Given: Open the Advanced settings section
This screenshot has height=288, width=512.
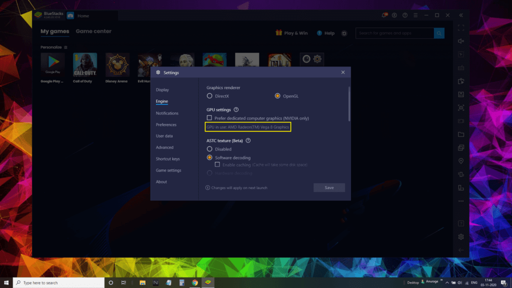Looking at the screenshot, I should 164,147.
